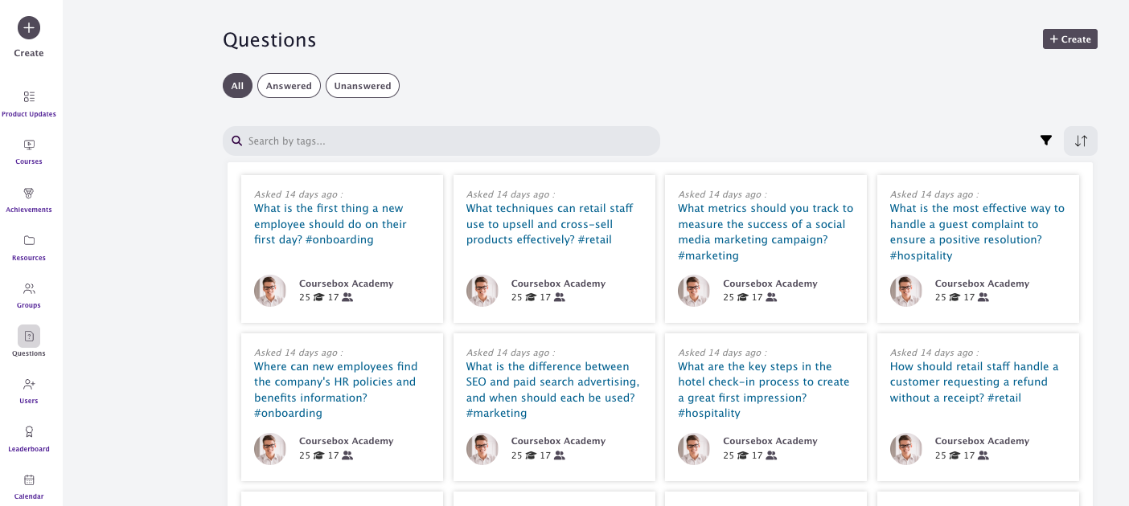This screenshot has width=1129, height=506.
Task: Click author avatar on hotel check-in card
Action: pyautogui.click(x=694, y=449)
